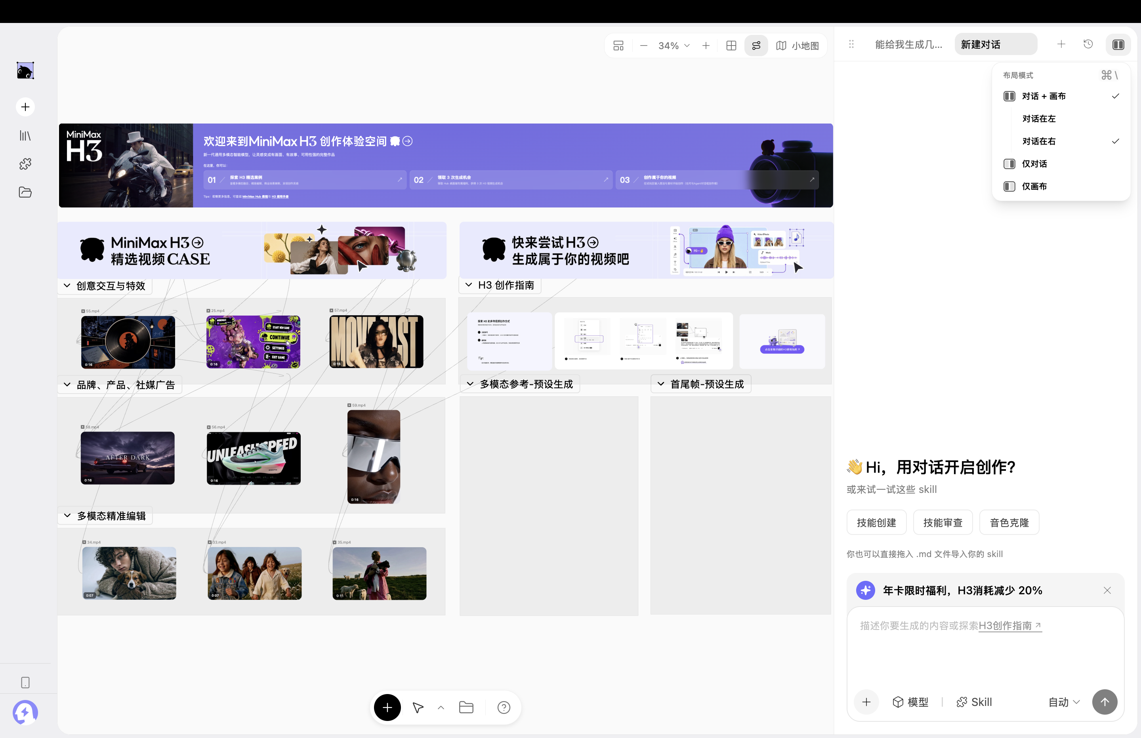This screenshot has width=1141, height=738.
Task: Collapse the H3 创作指南 group
Action: click(469, 285)
